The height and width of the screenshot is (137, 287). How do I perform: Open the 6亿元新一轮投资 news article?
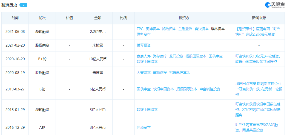pos(258,89)
